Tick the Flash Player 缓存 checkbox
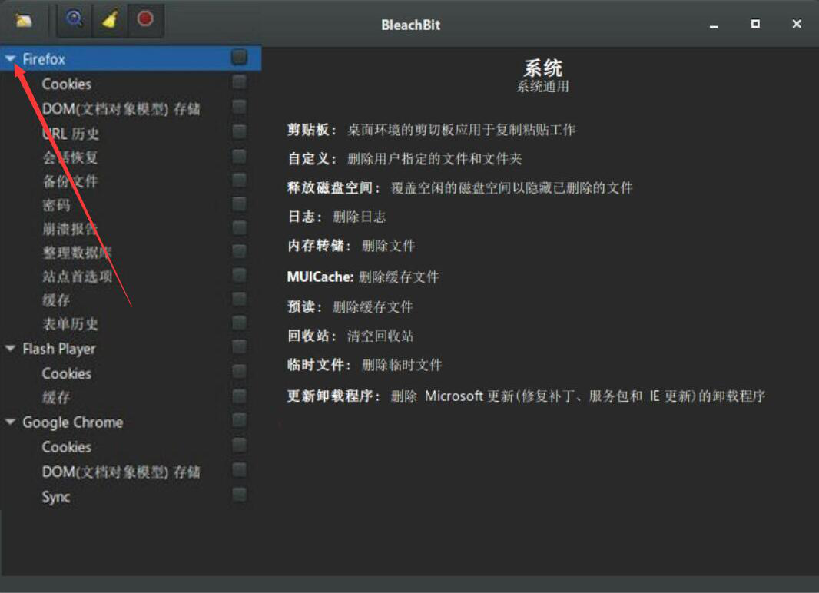The width and height of the screenshot is (819, 593). click(x=239, y=396)
